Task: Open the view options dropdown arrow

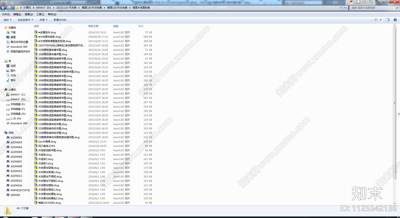Action: [x=381, y=20]
